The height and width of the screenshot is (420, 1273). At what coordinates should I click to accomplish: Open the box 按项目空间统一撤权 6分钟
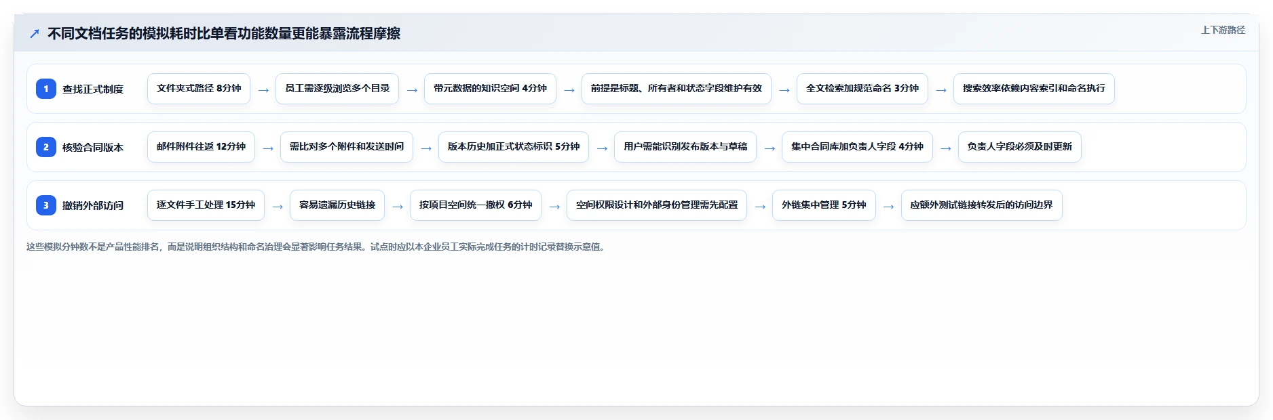476,205
